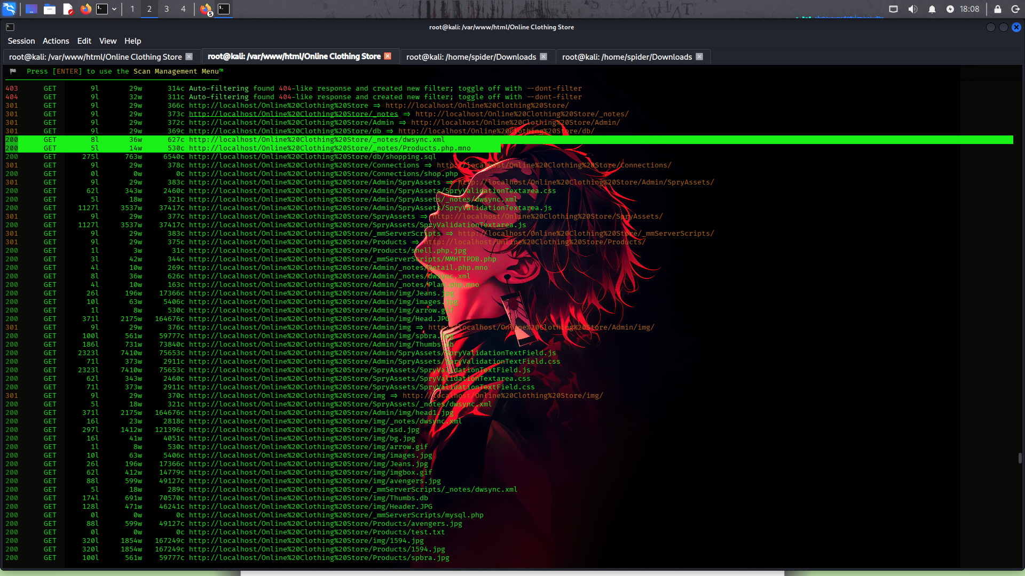Click the Admin/_notes/Detail.php.mno URL
This screenshot has width=1025, height=576.
[338, 268]
